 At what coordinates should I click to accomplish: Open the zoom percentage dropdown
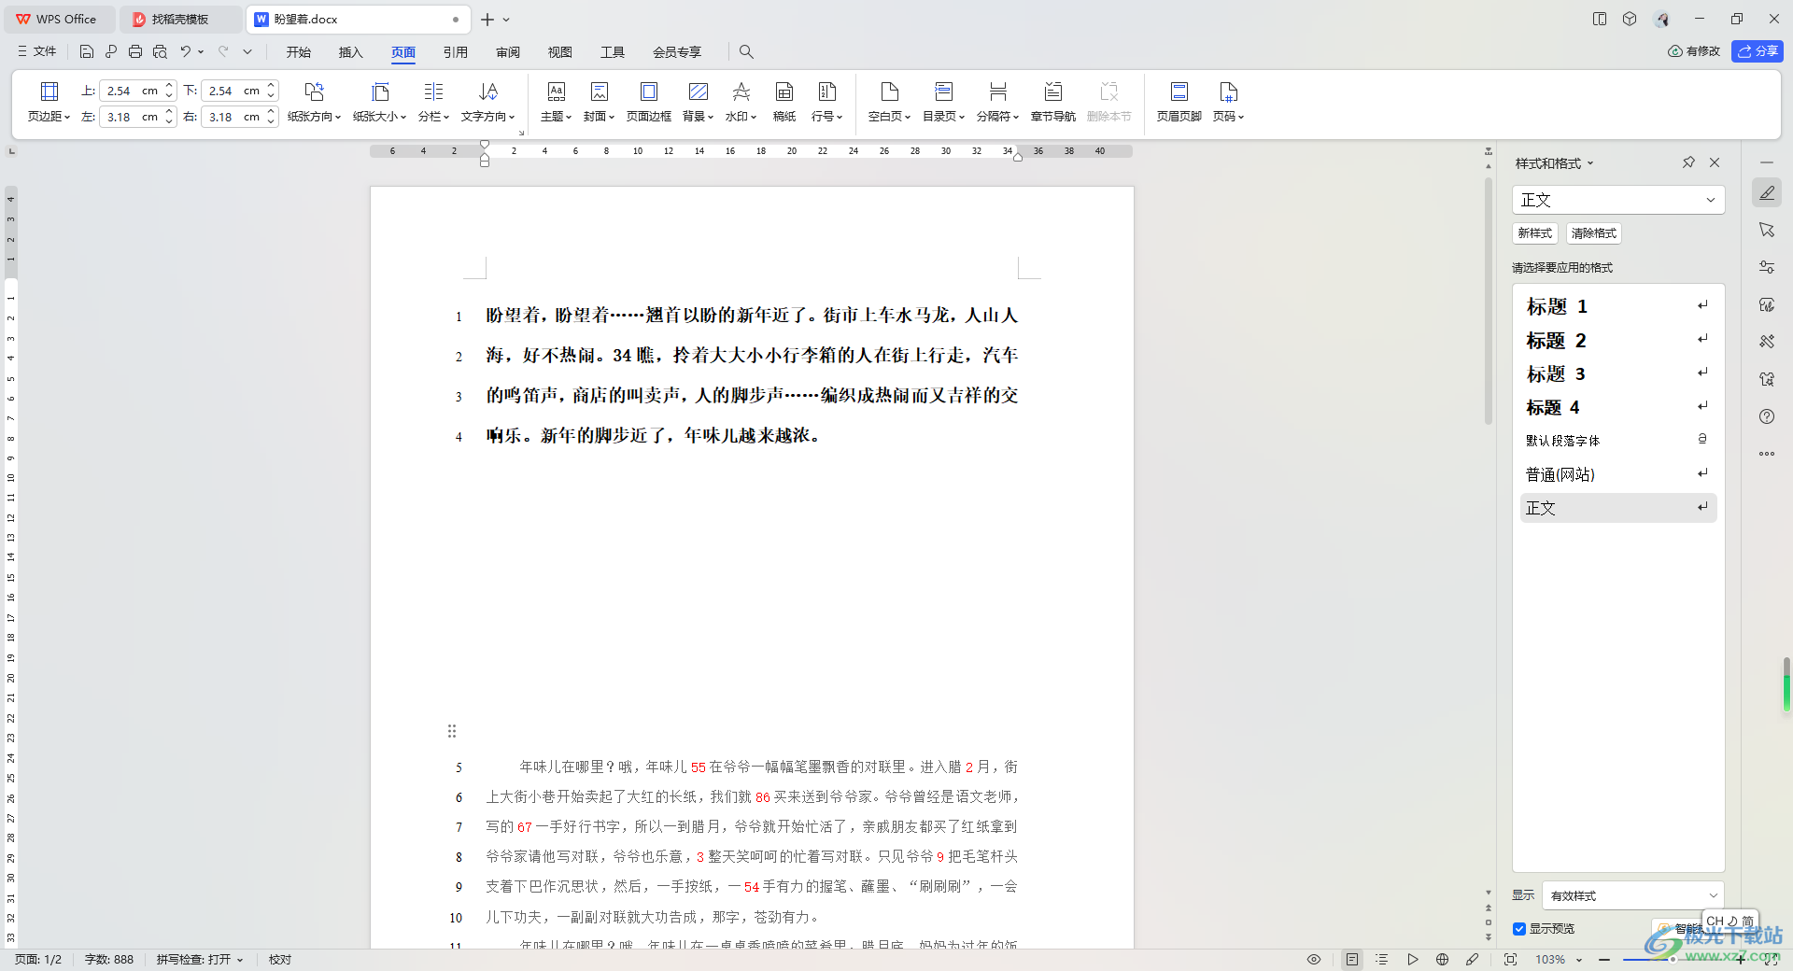click(1579, 960)
